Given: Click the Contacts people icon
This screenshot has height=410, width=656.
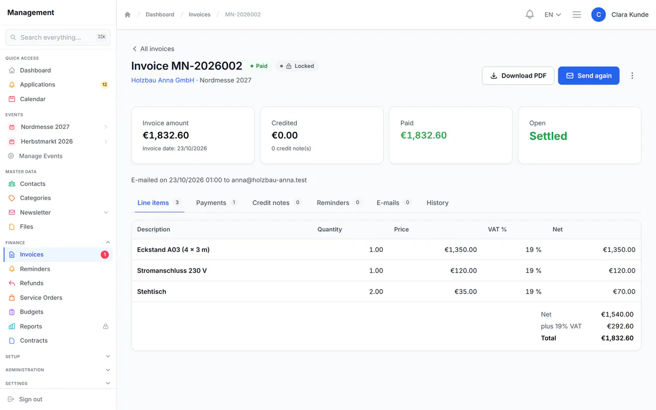Looking at the screenshot, I should (x=12, y=184).
